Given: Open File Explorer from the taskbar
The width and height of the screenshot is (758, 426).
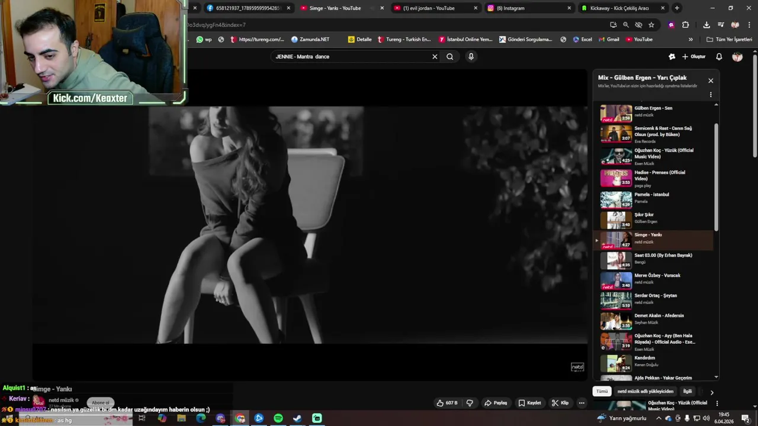Looking at the screenshot, I should click(x=181, y=418).
